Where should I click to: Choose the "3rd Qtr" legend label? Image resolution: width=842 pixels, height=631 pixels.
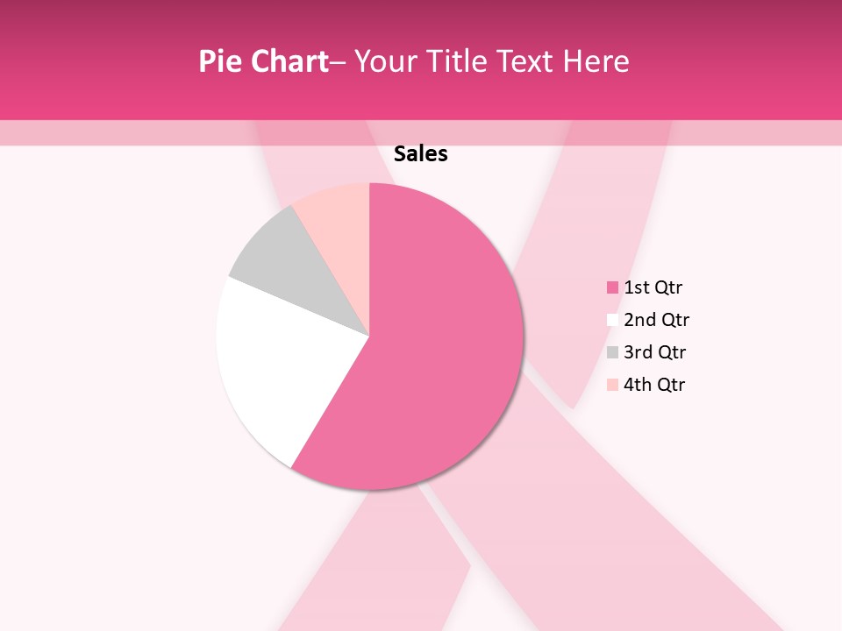tap(654, 352)
